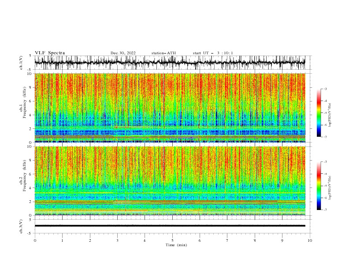
Task: Click time axis tick label "0"
Action: (35, 240)
